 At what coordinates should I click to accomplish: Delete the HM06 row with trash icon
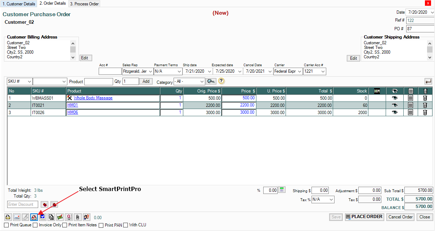425,113
